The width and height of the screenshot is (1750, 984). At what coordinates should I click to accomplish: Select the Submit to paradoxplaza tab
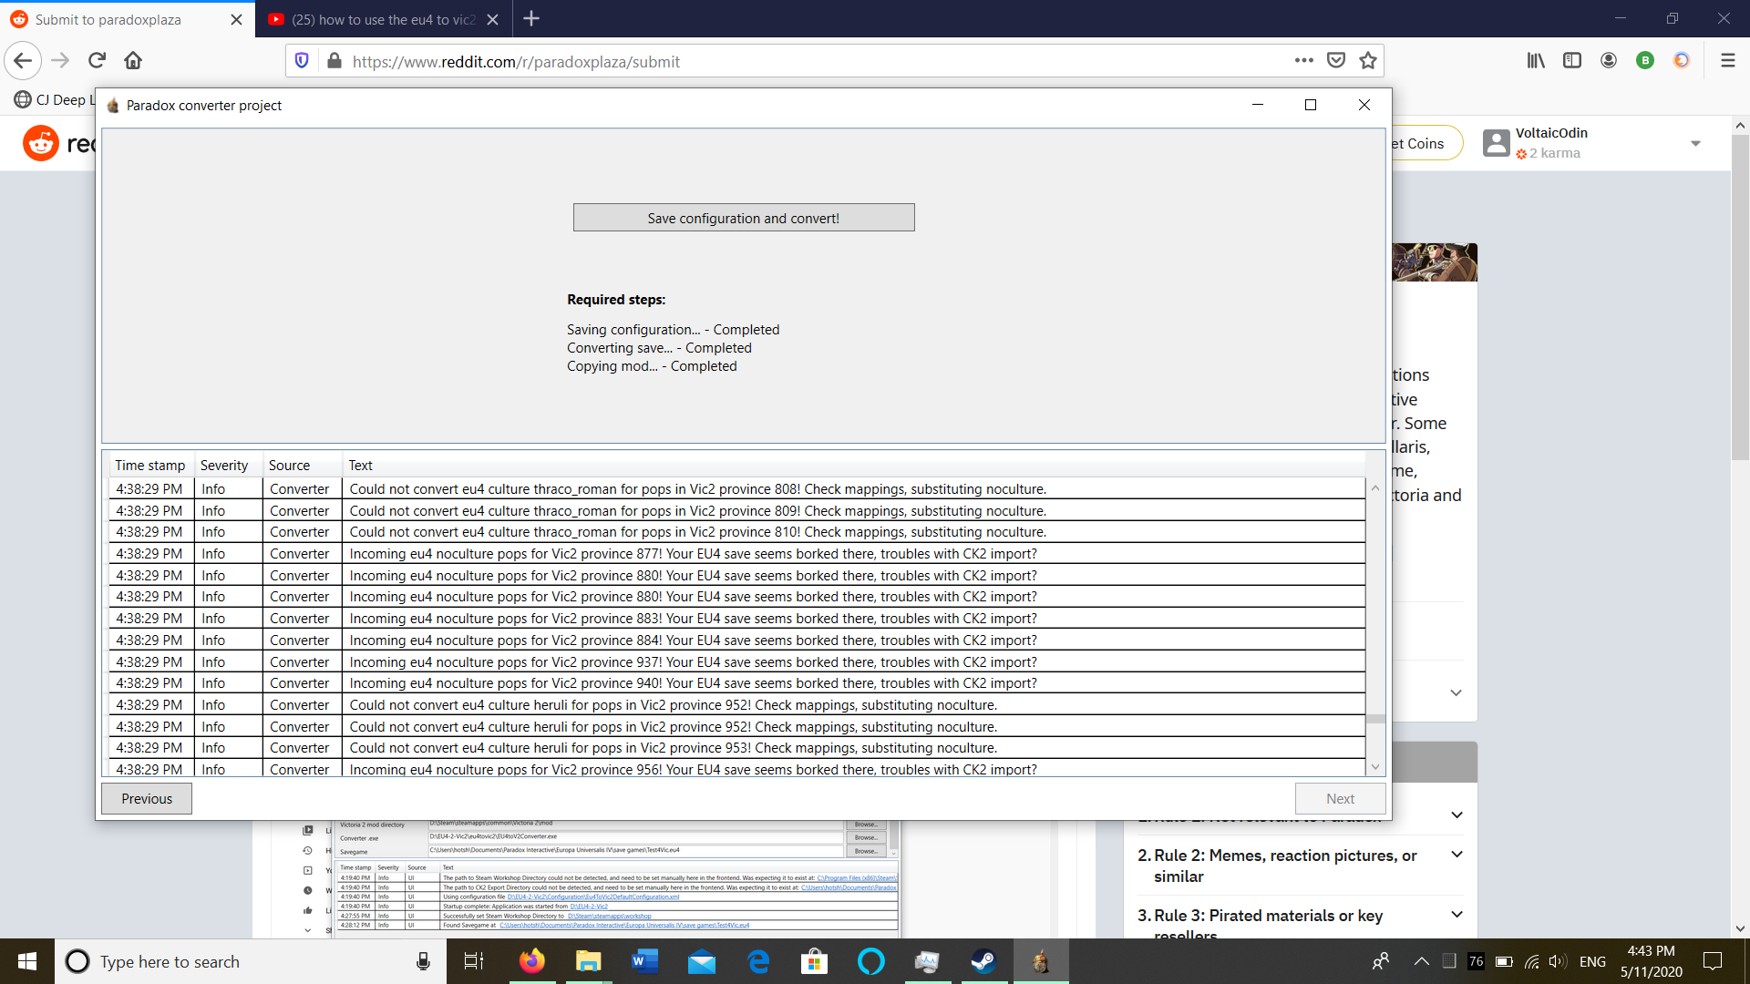127,20
